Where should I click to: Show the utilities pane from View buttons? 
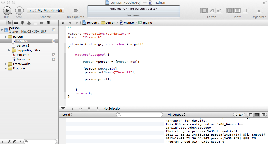point(245,10)
